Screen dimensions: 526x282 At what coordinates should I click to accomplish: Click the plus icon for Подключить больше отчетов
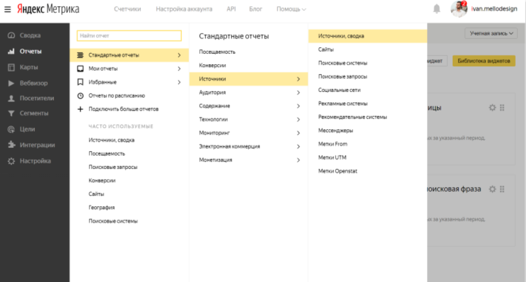click(x=80, y=109)
